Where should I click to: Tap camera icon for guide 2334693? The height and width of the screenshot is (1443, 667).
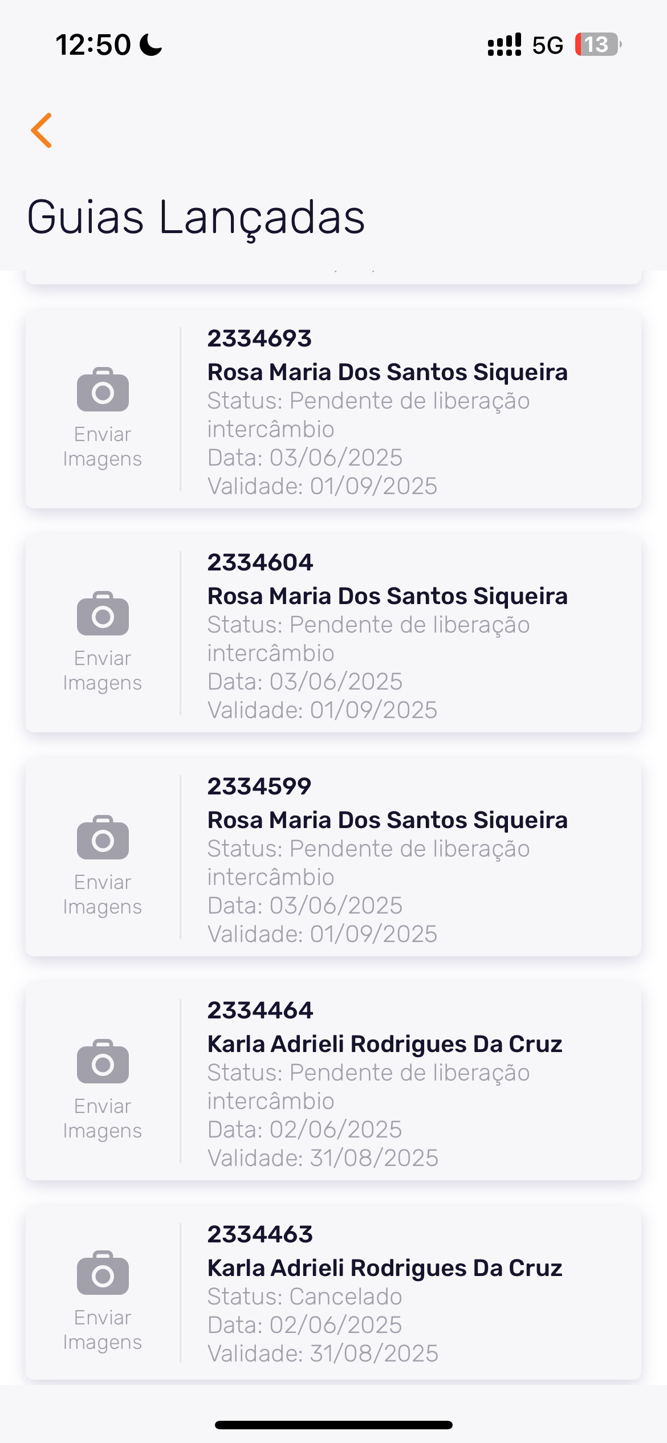(x=103, y=390)
